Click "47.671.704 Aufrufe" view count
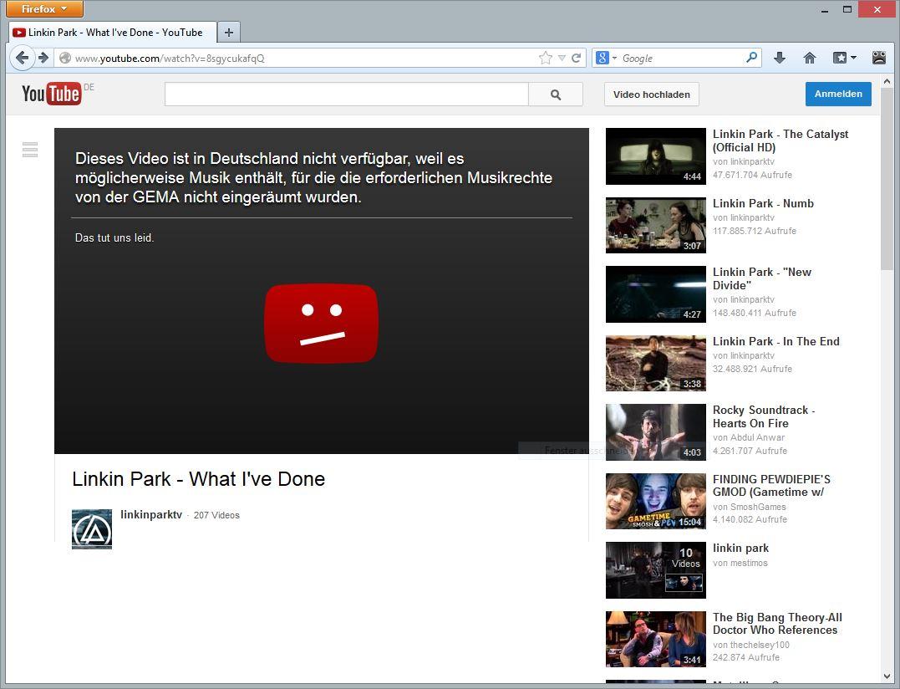This screenshot has height=689, width=900. (x=752, y=175)
